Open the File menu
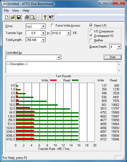This screenshot has width=127, height=162. [6, 11]
